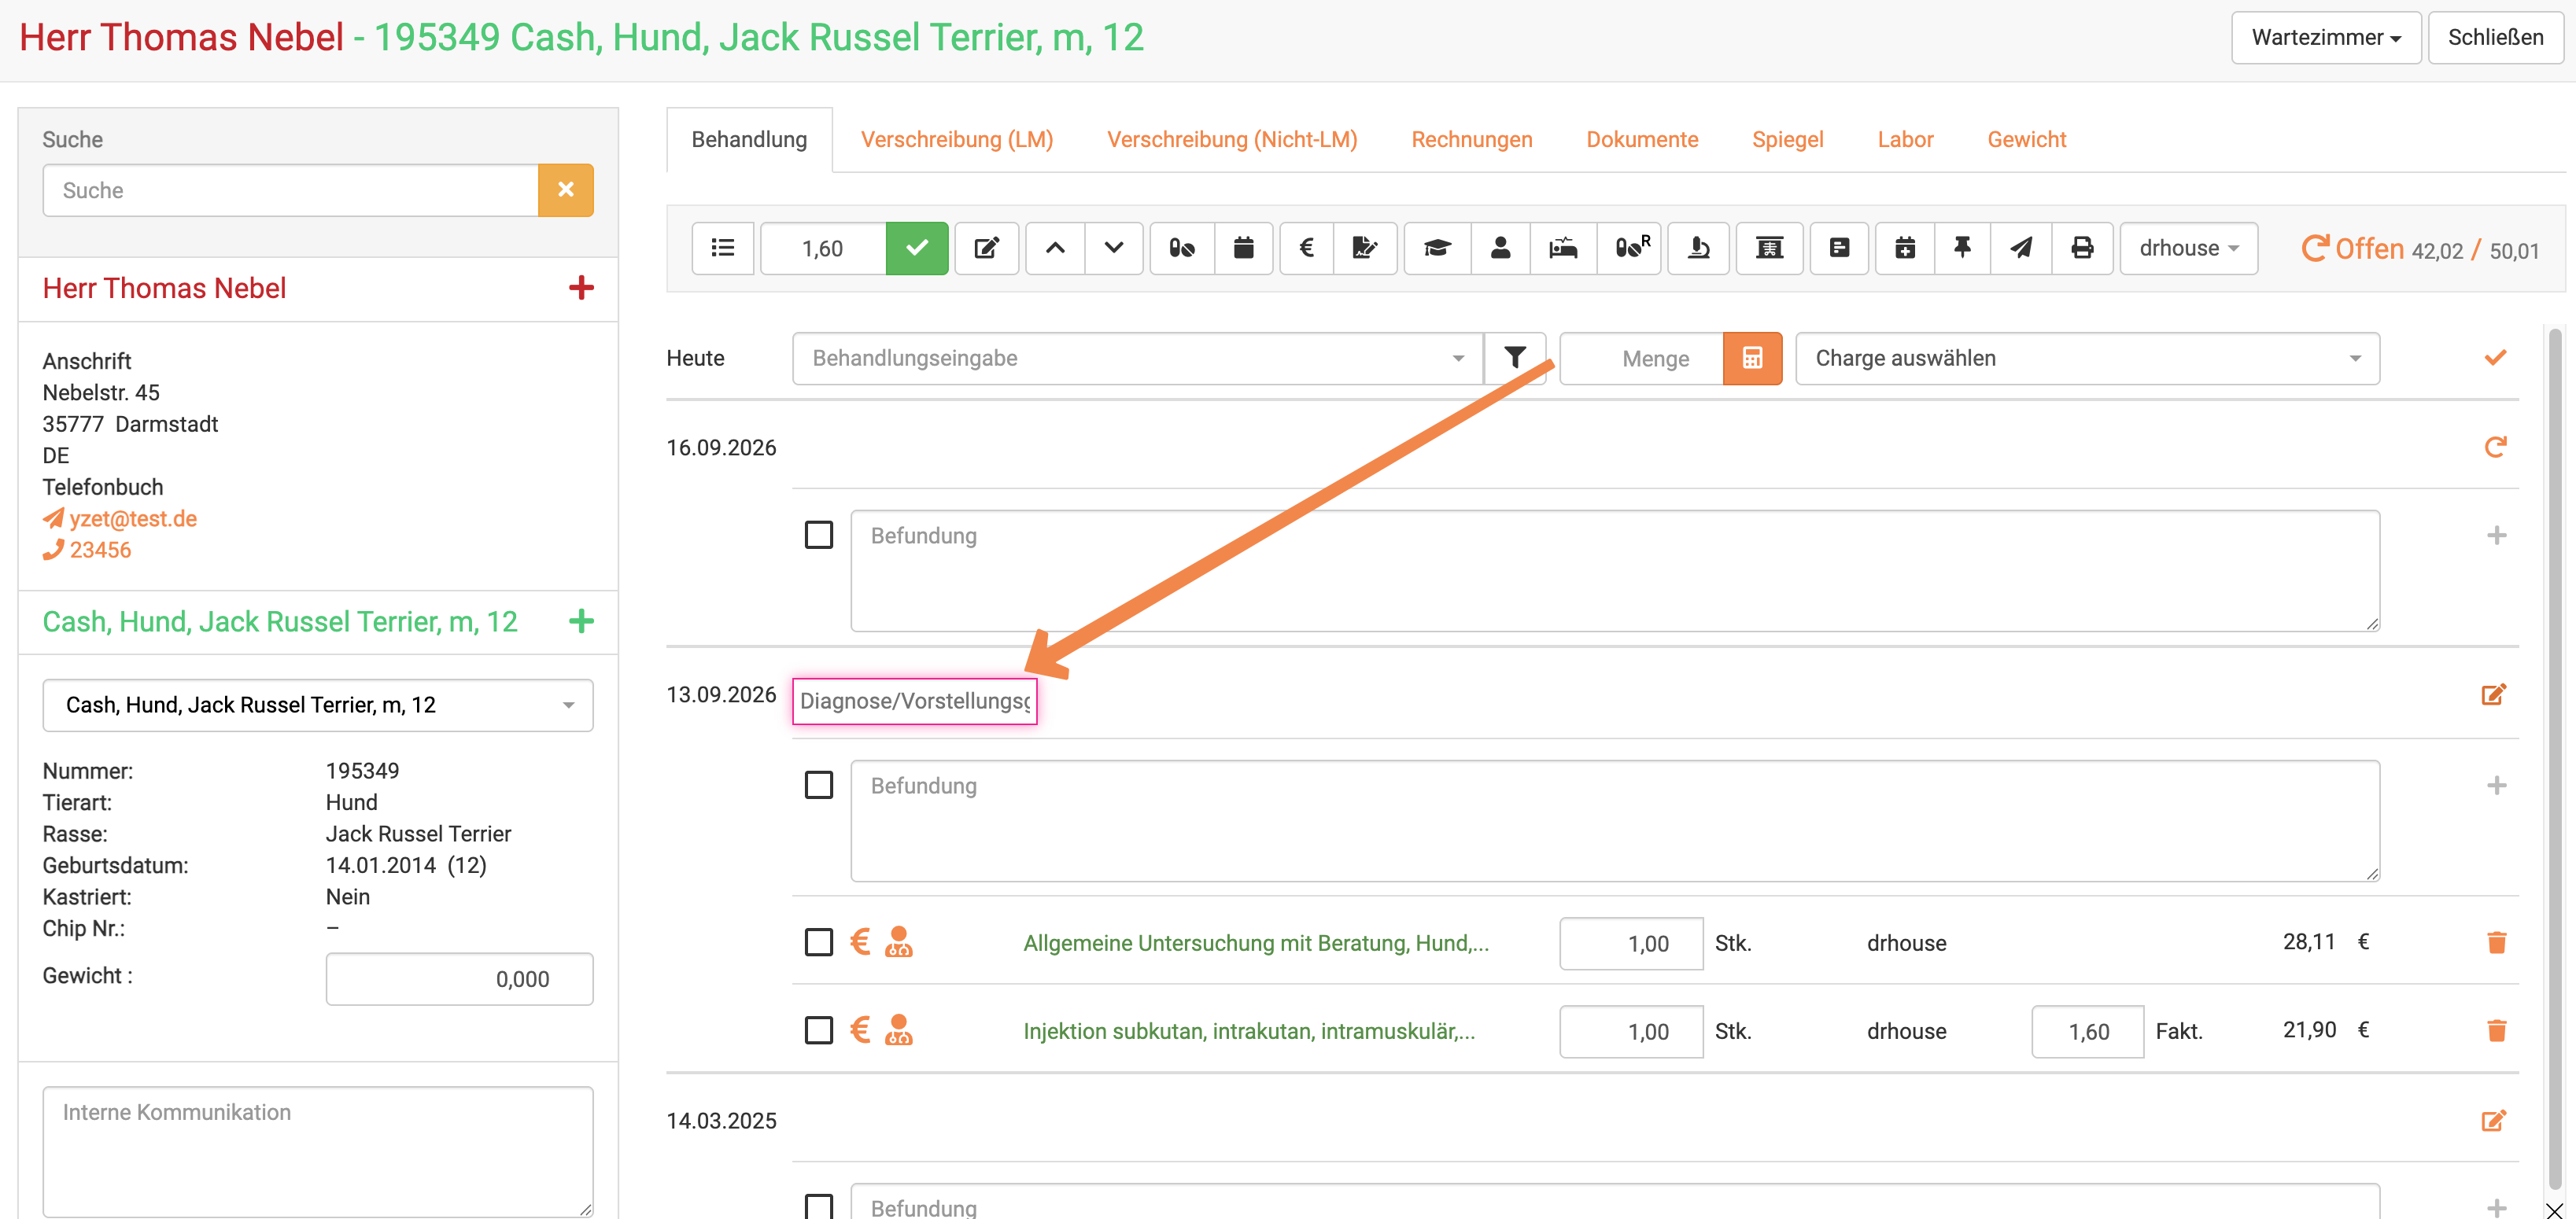Click the pushpin toolbar icon
The image size is (2576, 1219).
[x=1962, y=248]
